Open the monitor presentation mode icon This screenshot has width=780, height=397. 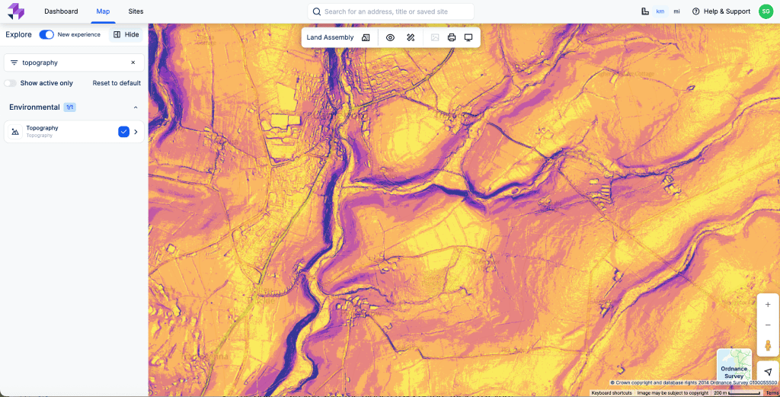point(468,37)
